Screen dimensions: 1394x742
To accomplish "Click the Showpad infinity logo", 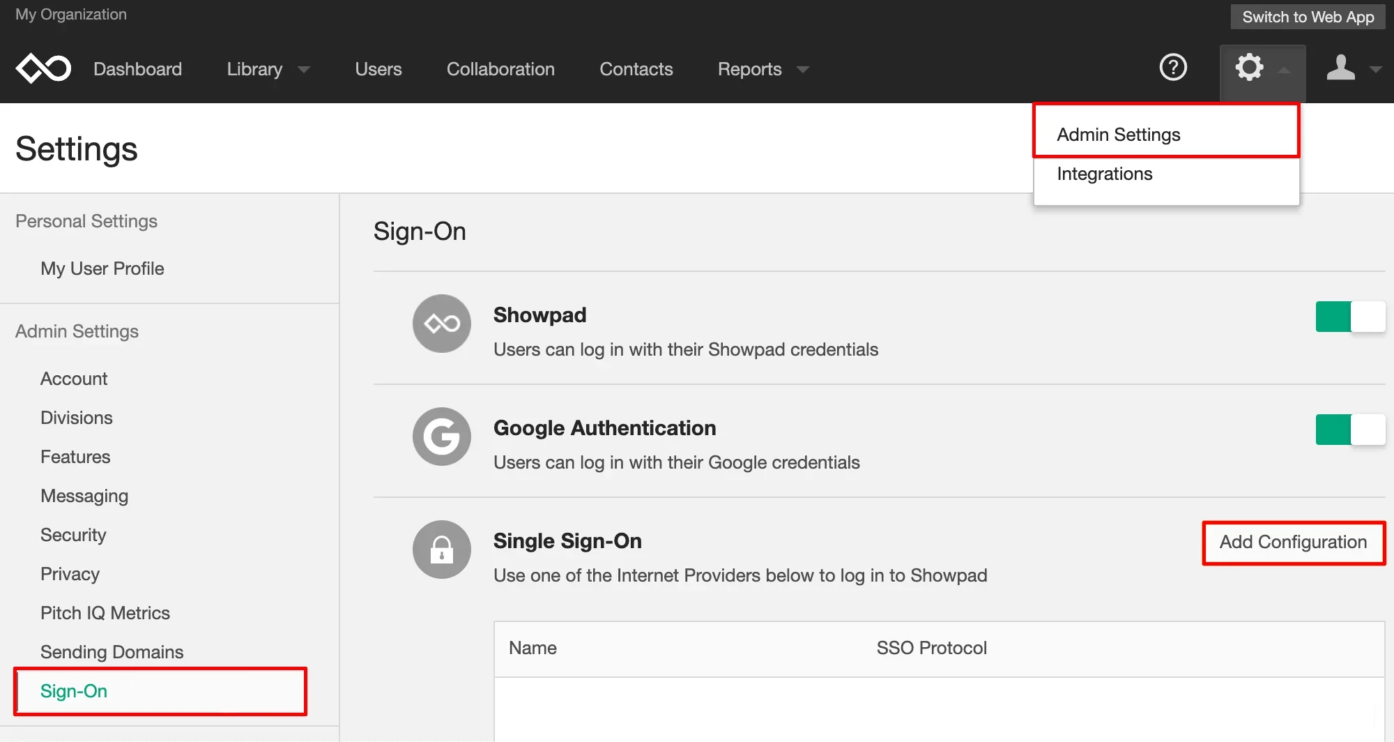I will [x=43, y=68].
